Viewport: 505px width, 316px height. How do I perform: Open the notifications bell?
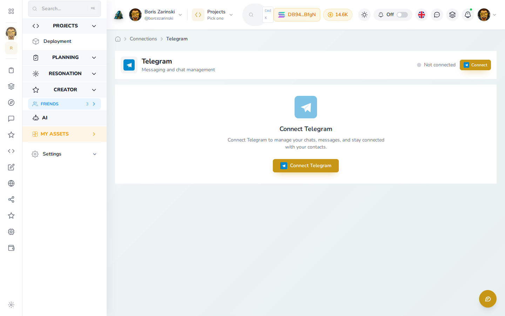[468, 15]
